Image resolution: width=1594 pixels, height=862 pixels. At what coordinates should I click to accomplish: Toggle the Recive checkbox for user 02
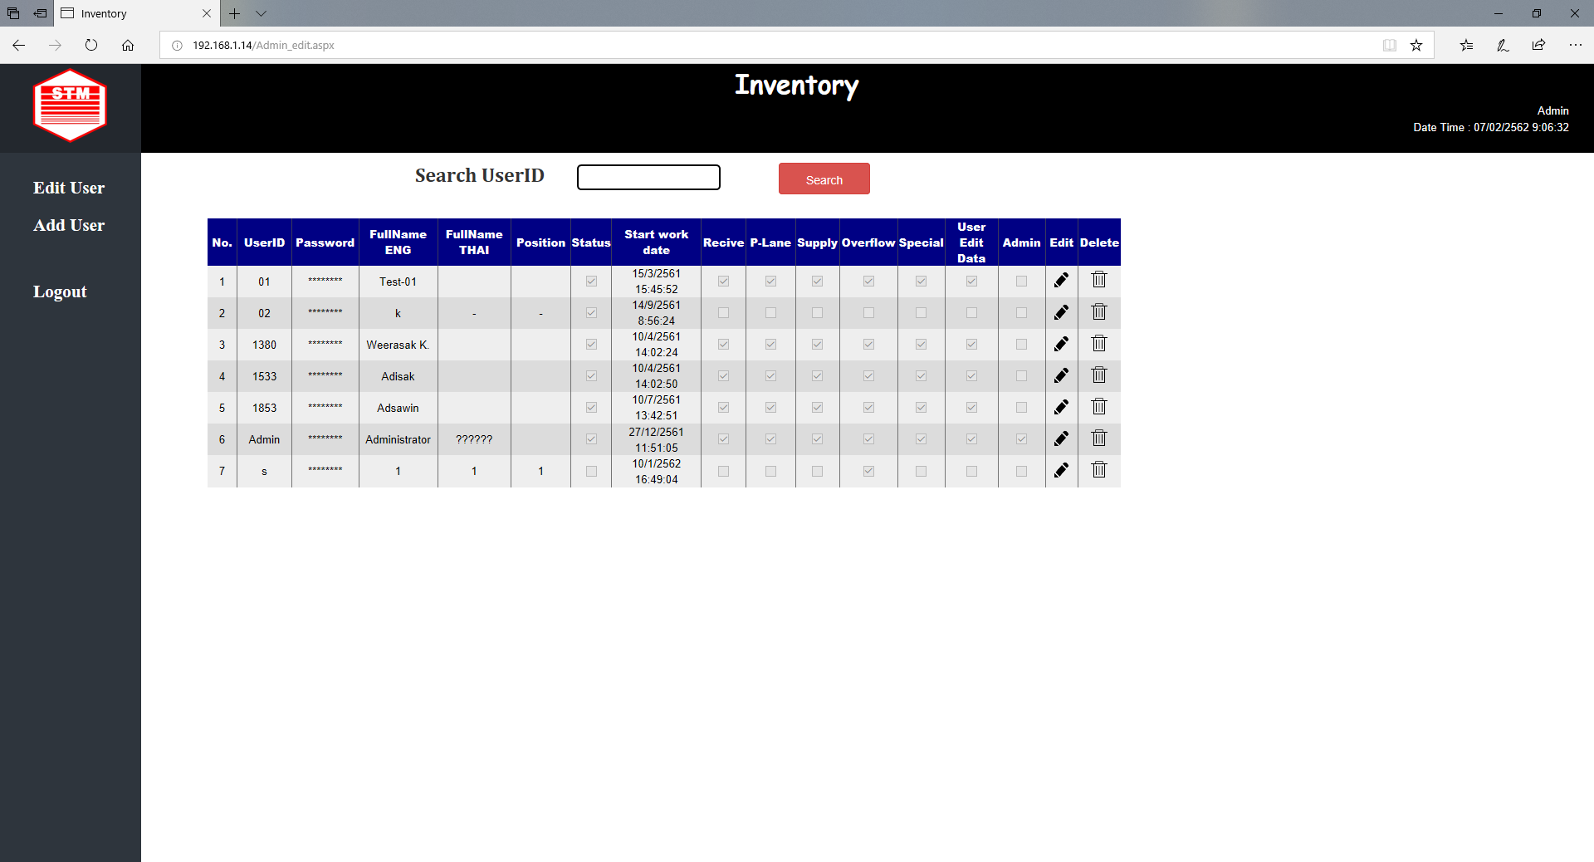tap(723, 313)
